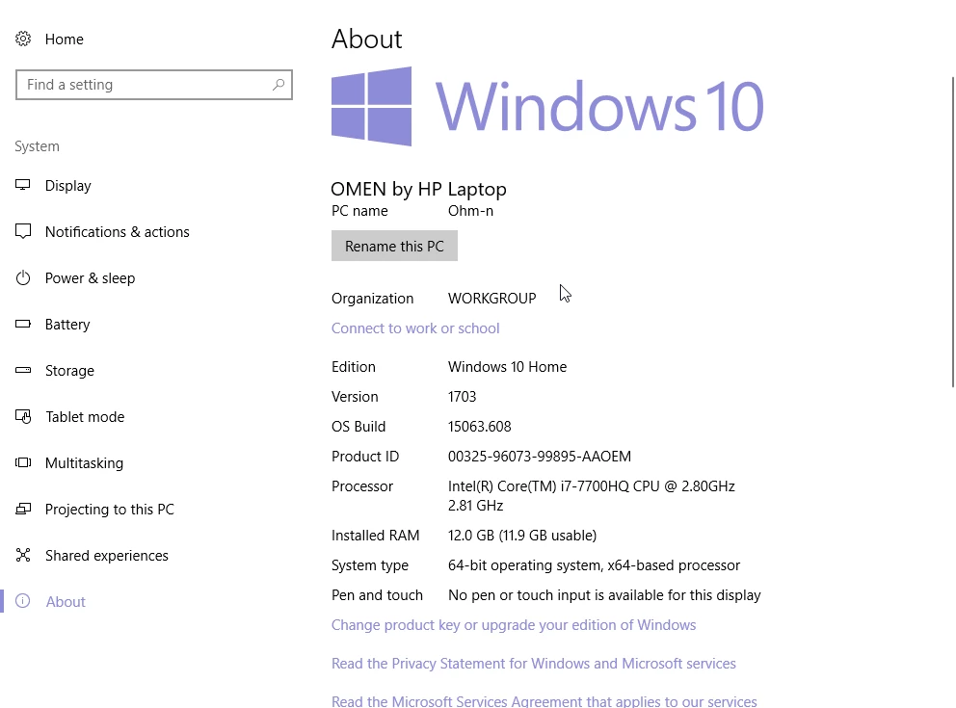Open Connect to work or school
The image size is (956, 708).
pos(415,328)
